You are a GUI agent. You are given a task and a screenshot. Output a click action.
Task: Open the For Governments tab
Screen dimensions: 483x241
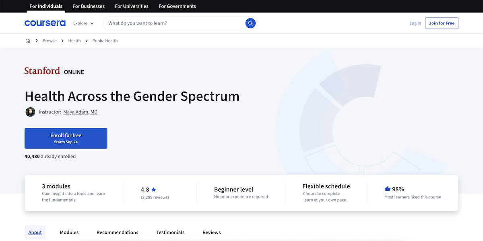point(177,6)
